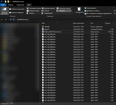The height and width of the screenshot is (105, 116).
Task: Switch to the Главная tab
Action: pos(11,5)
